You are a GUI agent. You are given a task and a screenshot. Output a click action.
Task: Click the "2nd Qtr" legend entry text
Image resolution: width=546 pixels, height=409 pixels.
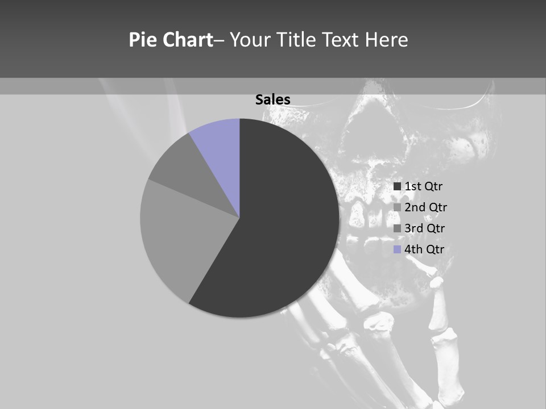pos(425,207)
